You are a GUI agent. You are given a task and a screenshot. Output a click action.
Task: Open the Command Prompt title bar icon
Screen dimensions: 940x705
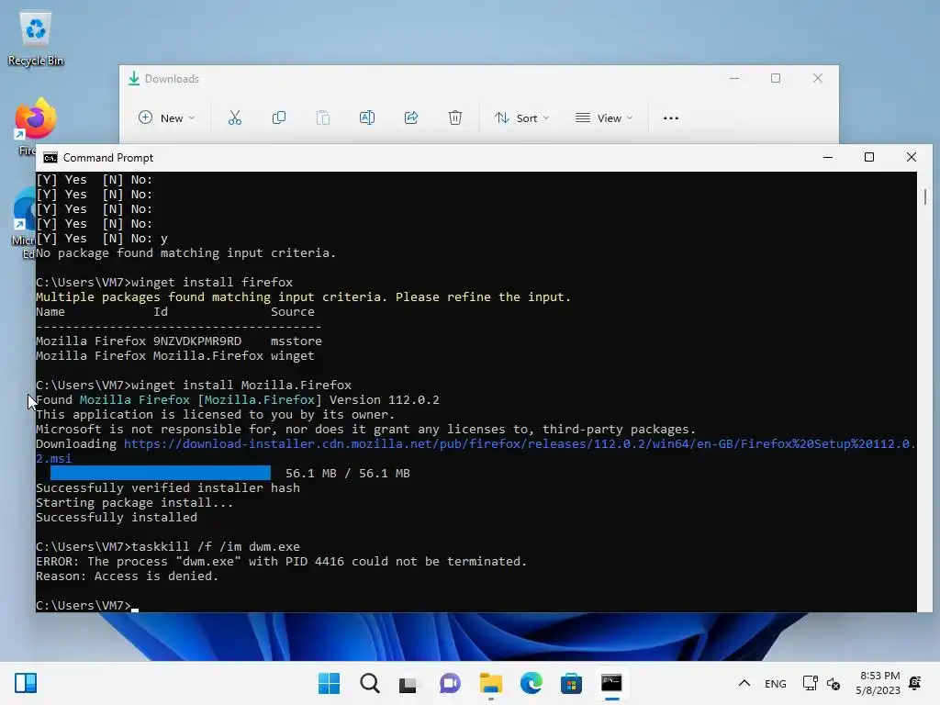(50, 158)
